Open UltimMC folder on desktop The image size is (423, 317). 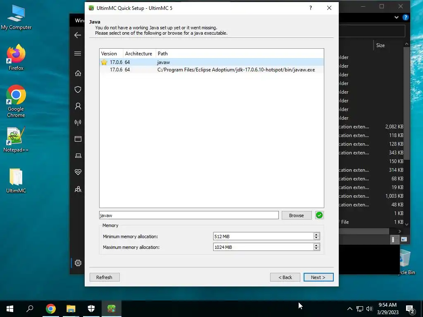(16, 180)
